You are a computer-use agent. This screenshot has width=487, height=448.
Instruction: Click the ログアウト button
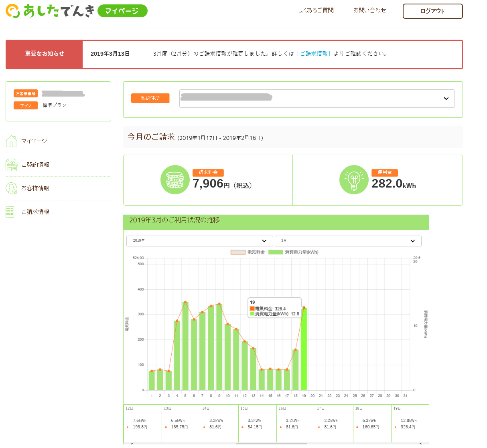(x=432, y=11)
